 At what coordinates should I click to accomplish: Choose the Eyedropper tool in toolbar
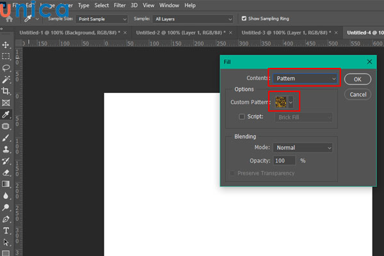[x=6, y=114]
